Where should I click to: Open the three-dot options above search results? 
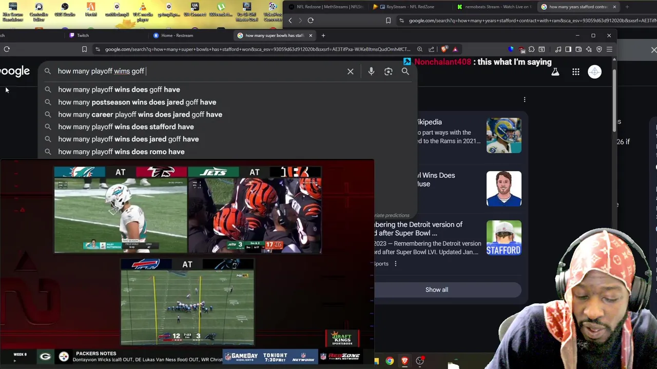(x=524, y=99)
